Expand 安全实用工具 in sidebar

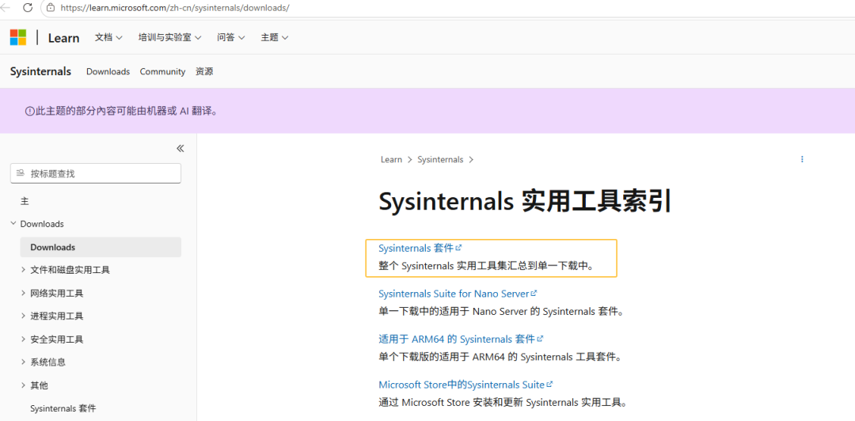tap(24, 339)
